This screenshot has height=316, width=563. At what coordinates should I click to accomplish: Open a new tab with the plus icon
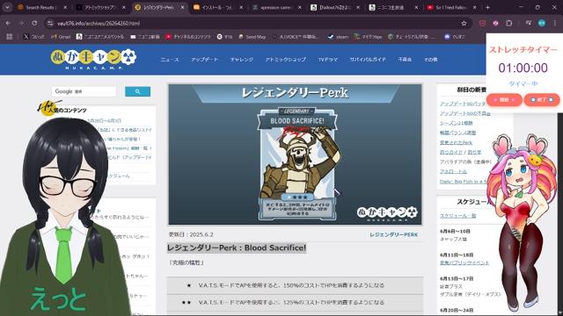(x=487, y=7)
